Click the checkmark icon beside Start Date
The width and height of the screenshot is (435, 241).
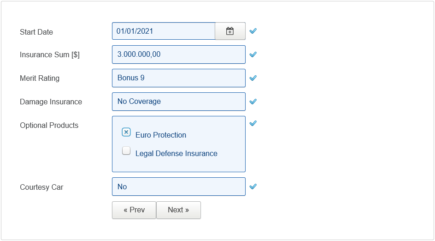(x=253, y=31)
